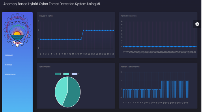Screen dimensions: 202x112
Task: Toggle legend swatch 3 in Traffic Analysis
Action: coord(74,74)
